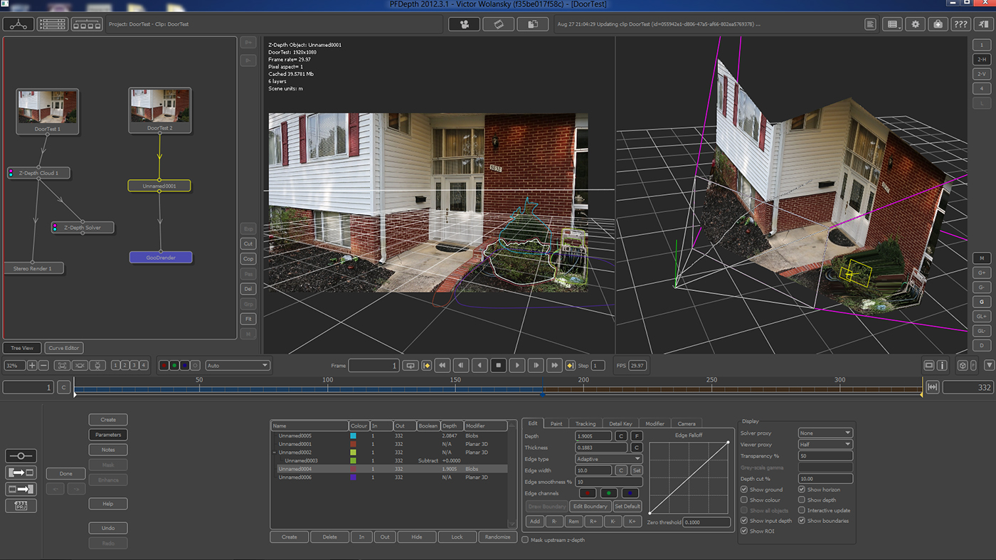Click the film clip icon in the top bar
Image resolution: width=996 pixels, height=560 pixels.
[498, 24]
